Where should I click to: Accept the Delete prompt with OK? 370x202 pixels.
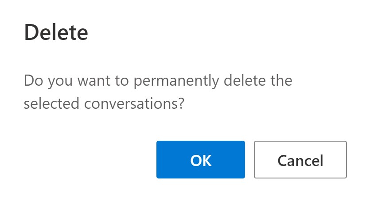point(201,160)
